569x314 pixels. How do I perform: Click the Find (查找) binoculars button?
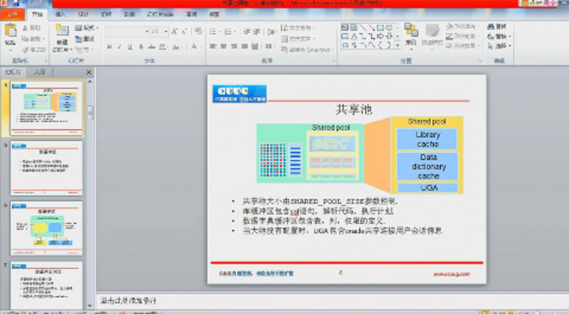coord(497,27)
